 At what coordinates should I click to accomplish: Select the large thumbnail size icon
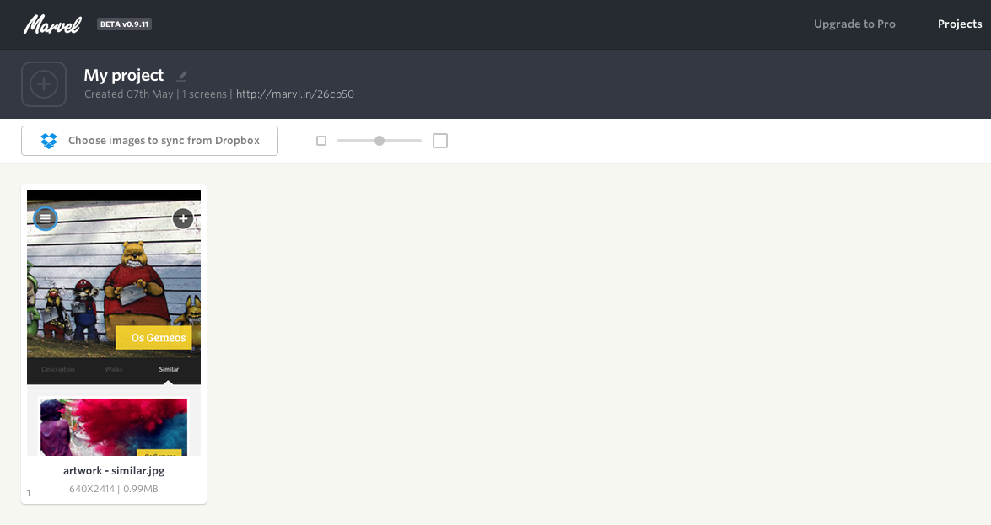coord(440,141)
